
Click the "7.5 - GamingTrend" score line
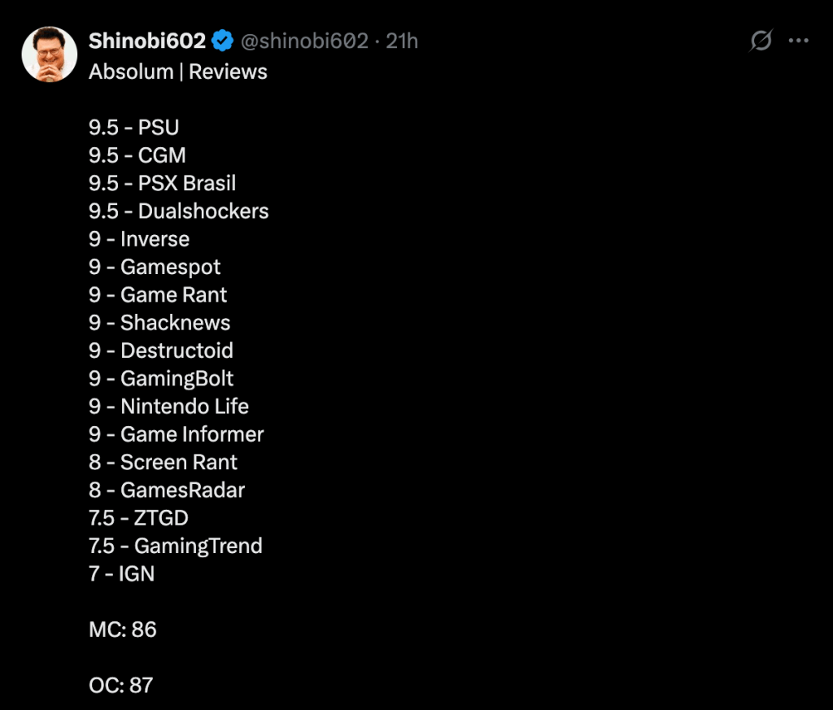[x=176, y=546]
